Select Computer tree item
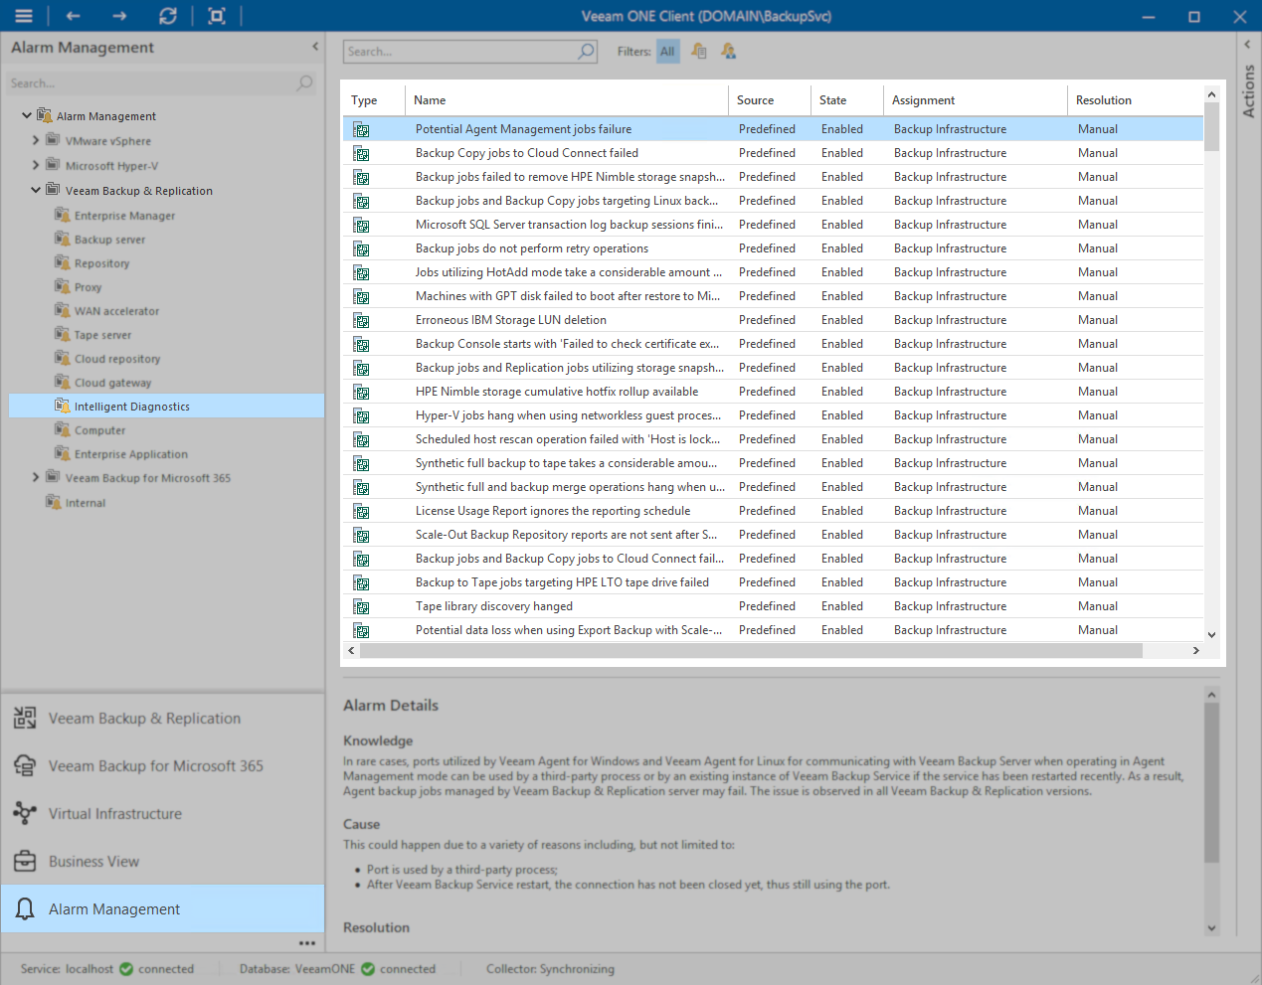 [99, 430]
